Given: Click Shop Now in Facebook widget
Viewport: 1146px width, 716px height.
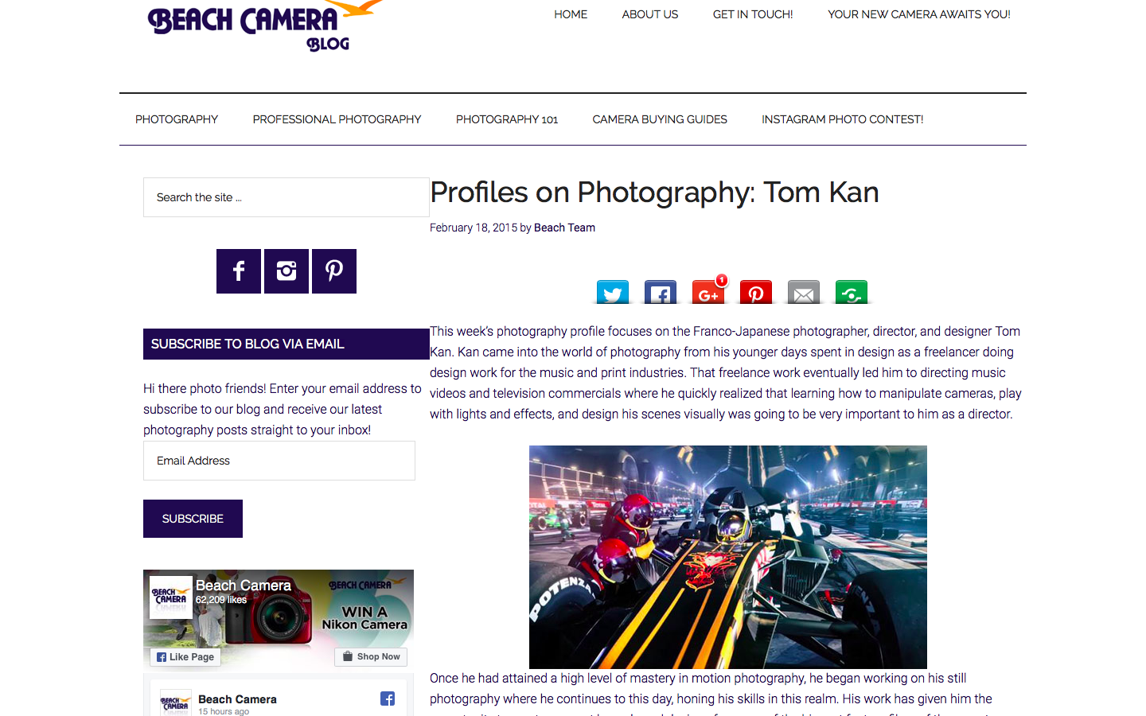Looking at the screenshot, I should [371, 657].
